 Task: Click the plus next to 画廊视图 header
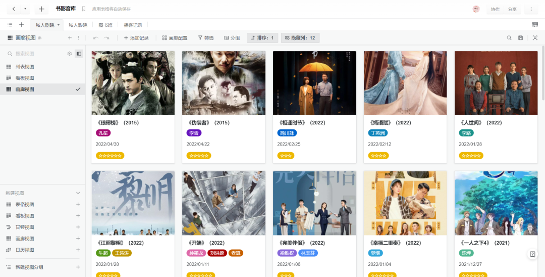pyautogui.click(x=70, y=38)
